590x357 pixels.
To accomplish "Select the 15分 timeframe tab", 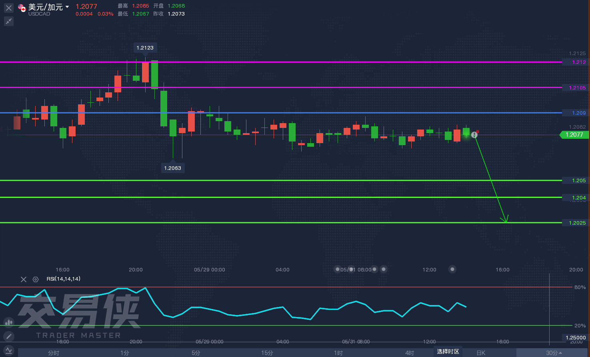I will coord(267,353).
